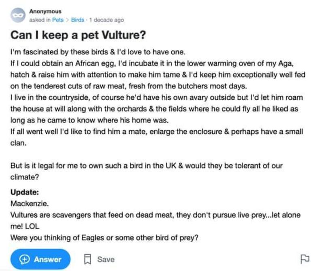Image resolution: width=324 pixels, height=271 pixels.
Task: Report question using the flag icon
Action: click(x=304, y=259)
